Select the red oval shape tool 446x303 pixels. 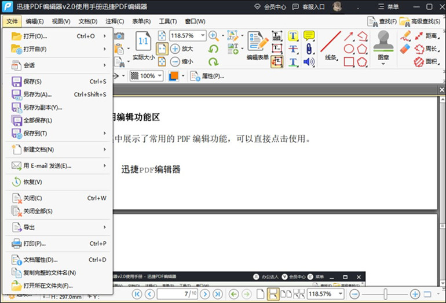349,49
